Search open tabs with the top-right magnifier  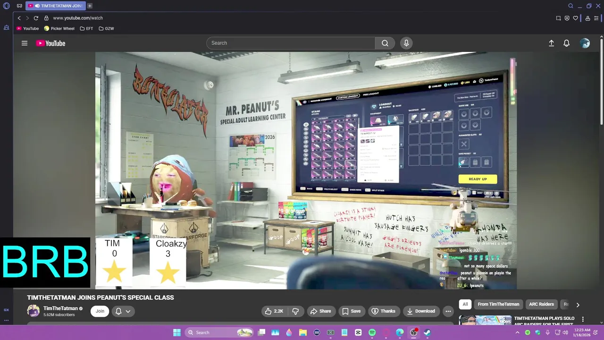pyautogui.click(x=570, y=6)
